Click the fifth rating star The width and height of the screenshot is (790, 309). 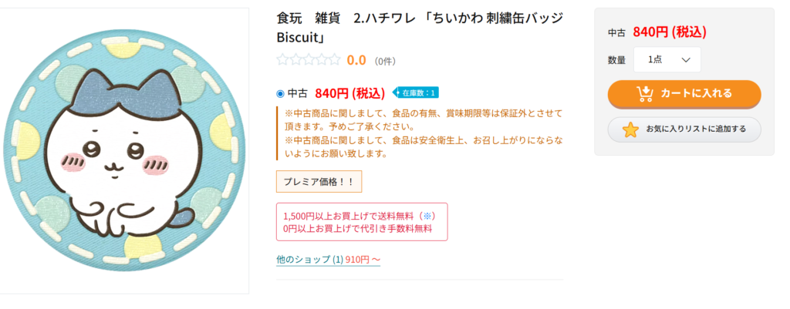(335, 59)
